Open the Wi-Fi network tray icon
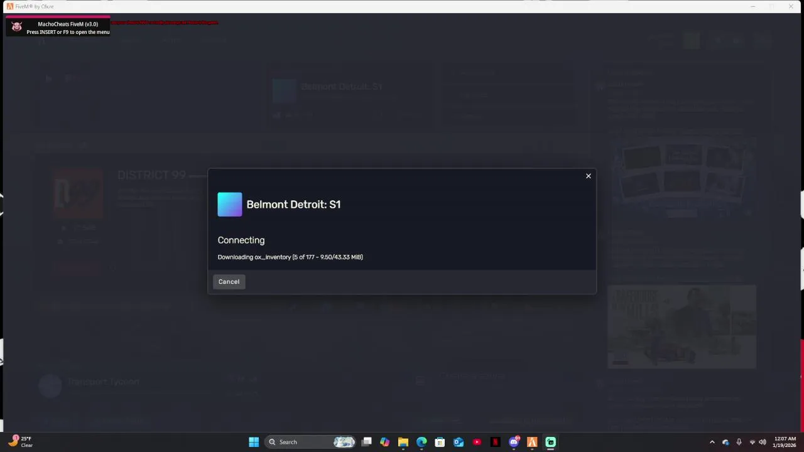Image resolution: width=804 pixels, height=452 pixels. pyautogui.click(x=752, y=442)
